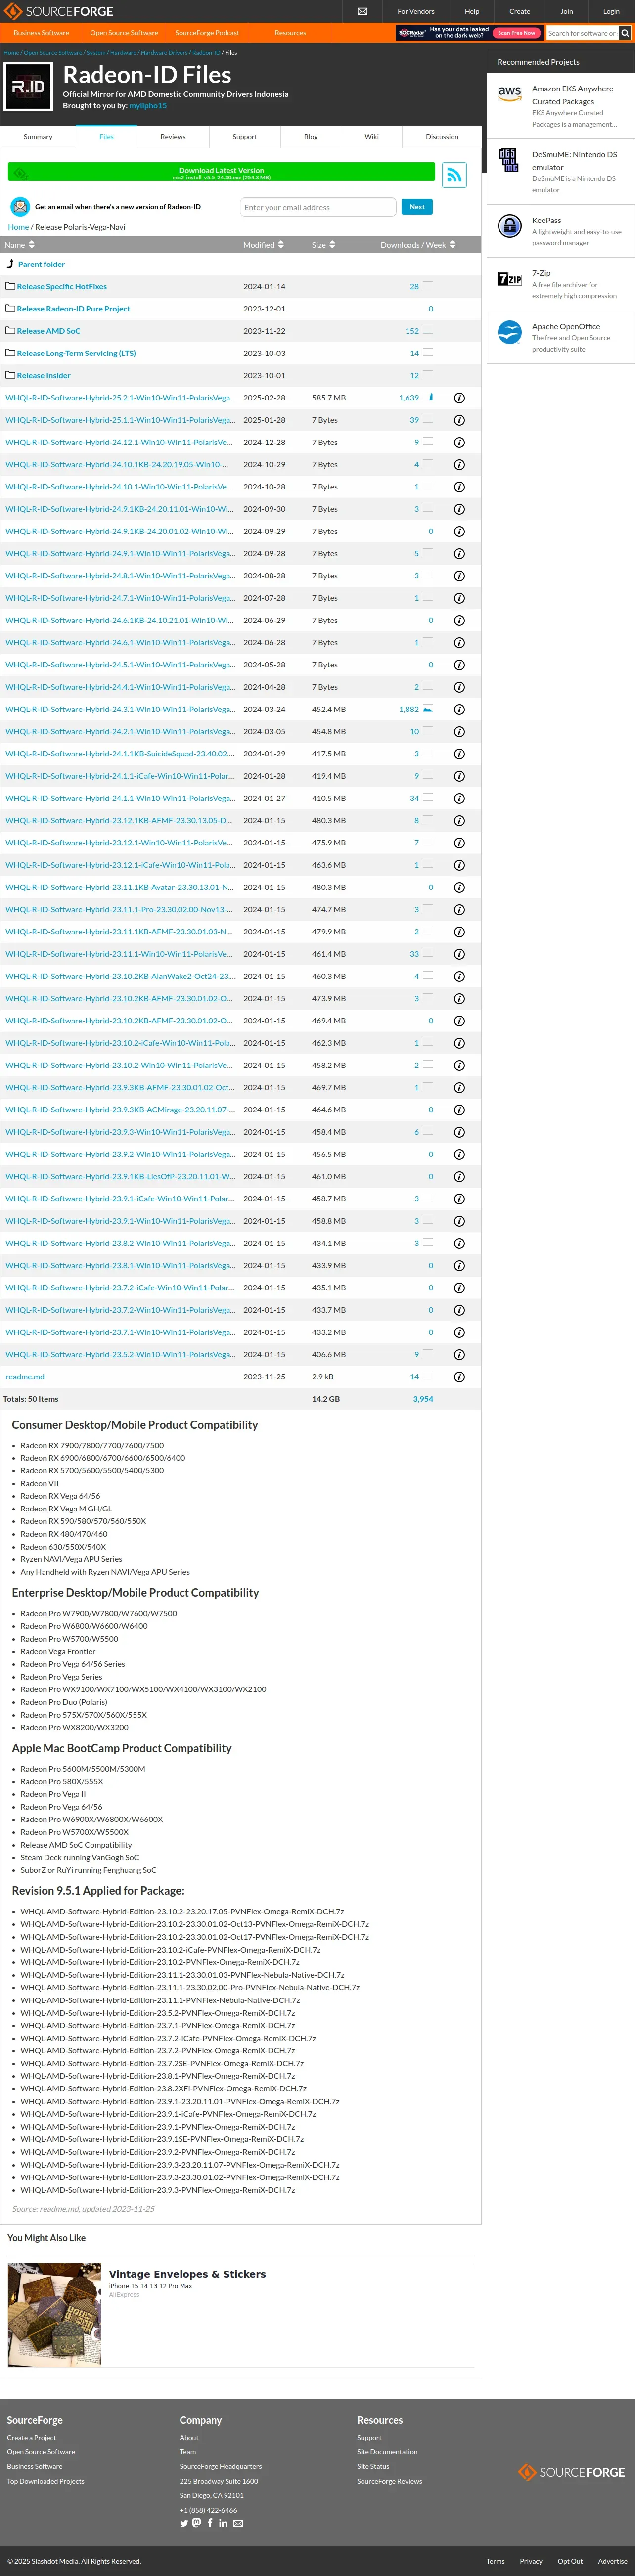Switch to the Wiki tab
635x2576 pixels.
click(x=371, y=137)
